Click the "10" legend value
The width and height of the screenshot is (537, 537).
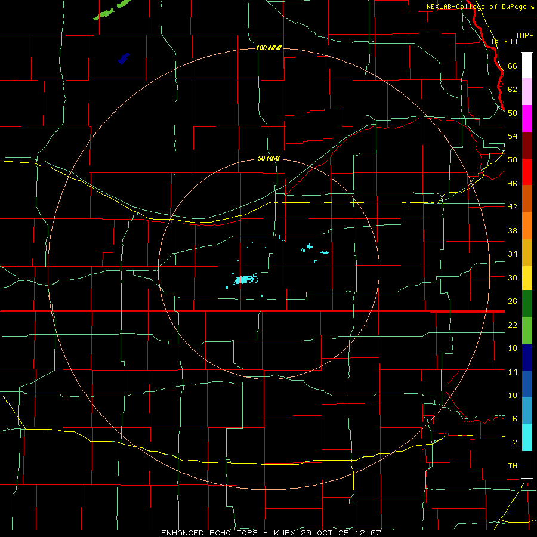[x=513, y=395]
